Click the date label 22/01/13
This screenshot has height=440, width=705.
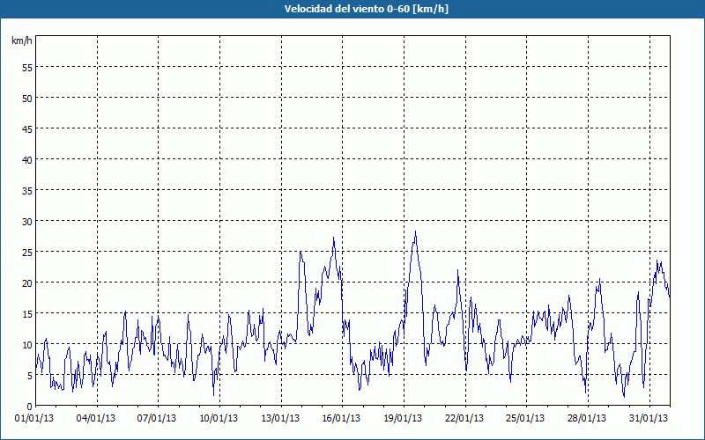pyautogui.click(x=464, y=419)
